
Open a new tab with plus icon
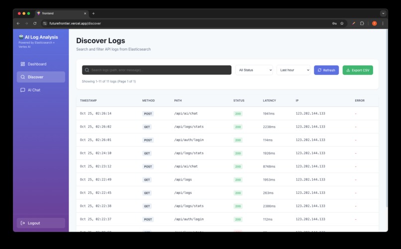pos(94,13)
